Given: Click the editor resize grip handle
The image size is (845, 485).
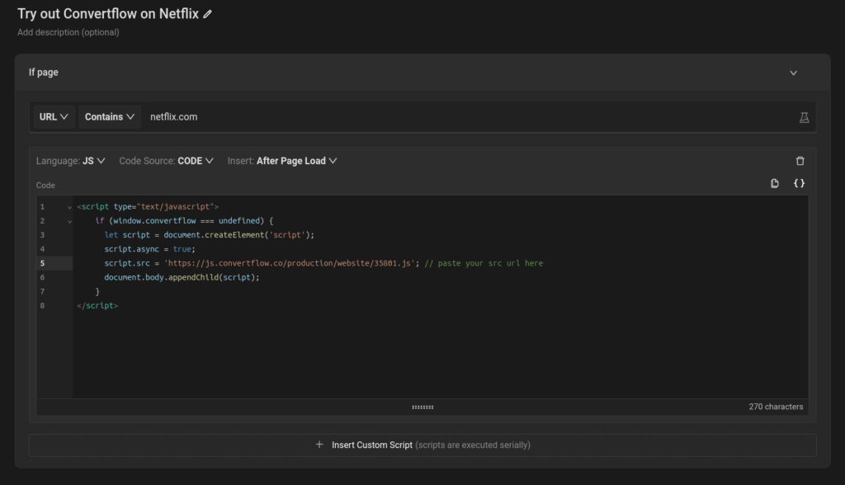Looking at the screenshot, I should coord(422,407).
